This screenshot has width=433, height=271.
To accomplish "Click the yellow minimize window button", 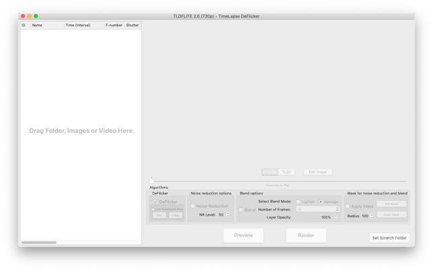I will 29,16.
